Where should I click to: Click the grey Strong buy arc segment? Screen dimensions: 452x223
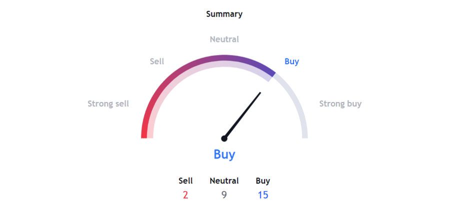297,103
